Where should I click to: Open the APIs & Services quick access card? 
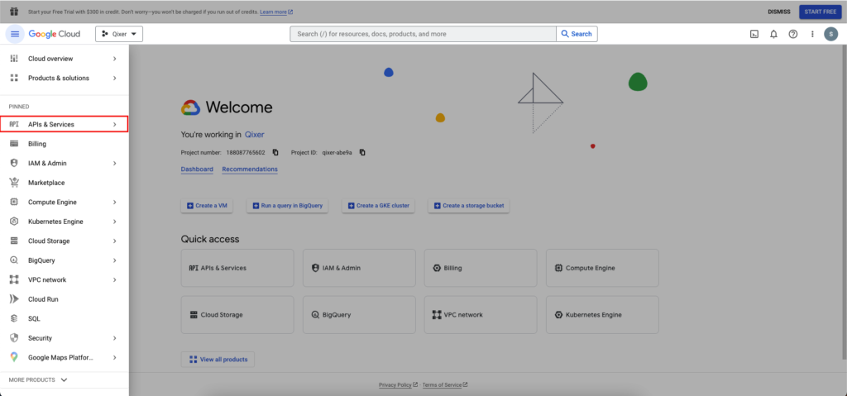click(237, 268)
